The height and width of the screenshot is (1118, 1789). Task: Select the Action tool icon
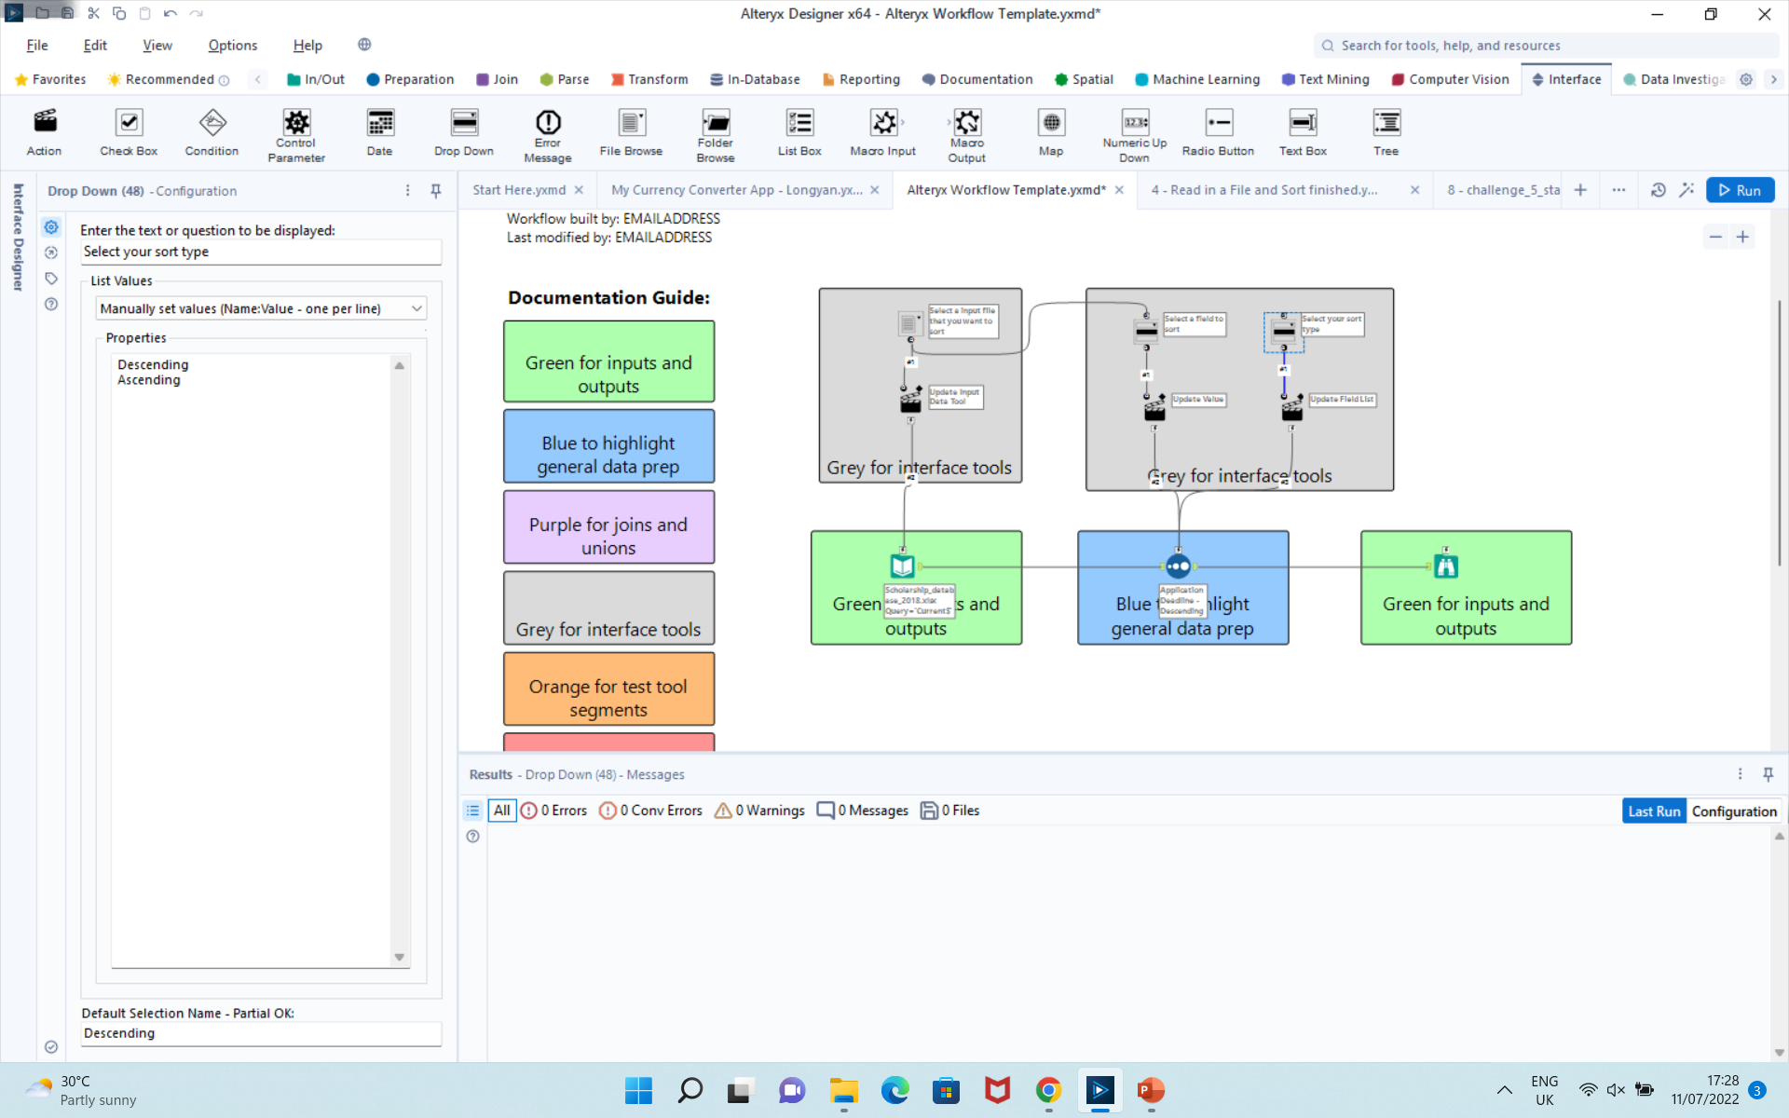pos(45,122)
